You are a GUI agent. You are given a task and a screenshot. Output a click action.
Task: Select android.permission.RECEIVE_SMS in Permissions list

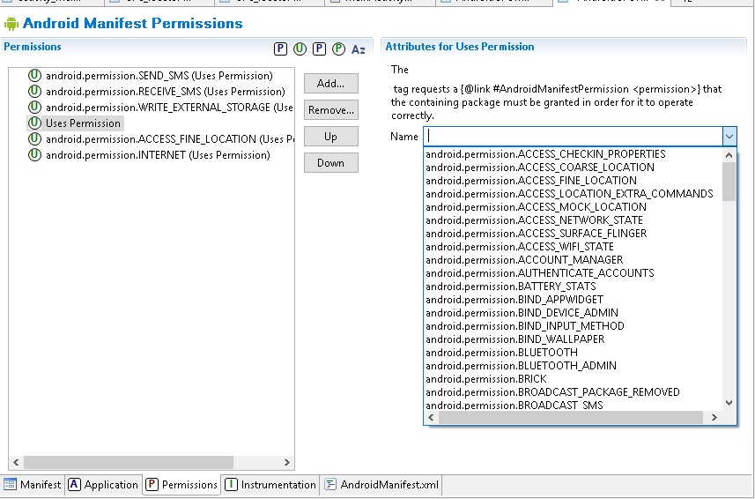tap(165, 92)
